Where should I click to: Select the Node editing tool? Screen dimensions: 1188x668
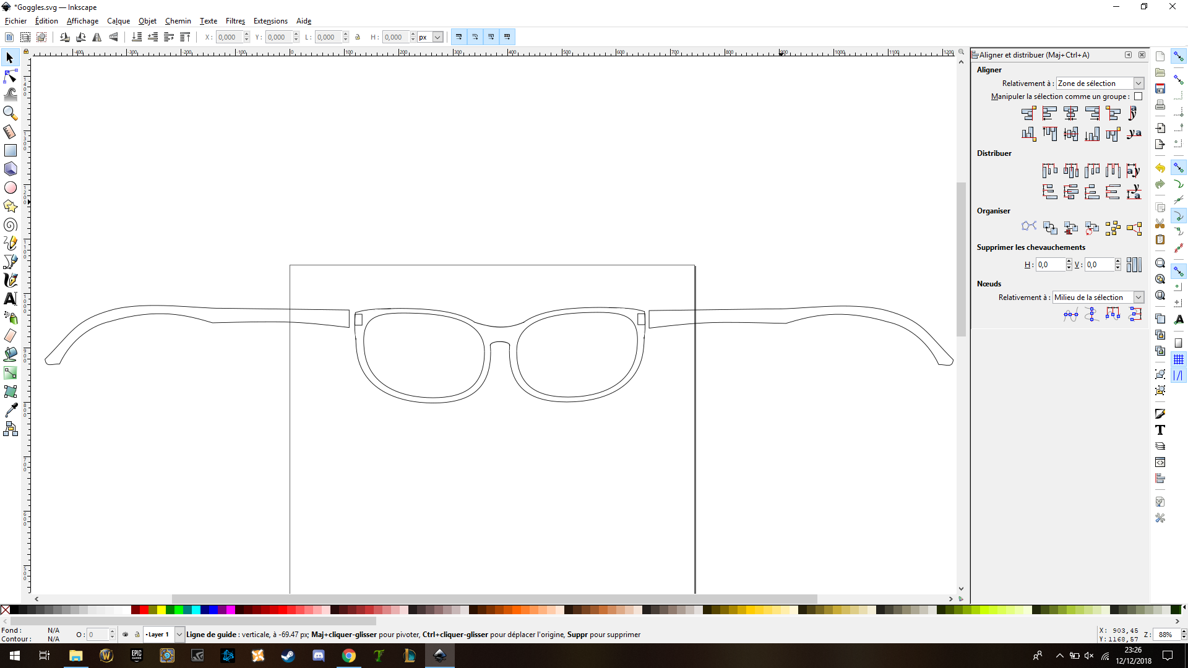tap(10, 76)
